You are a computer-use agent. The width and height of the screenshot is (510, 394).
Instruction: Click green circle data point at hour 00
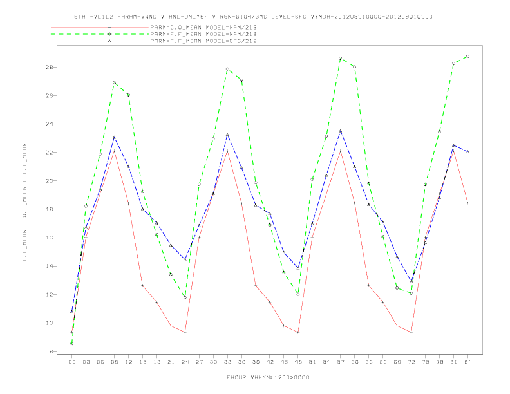(72, 344)
